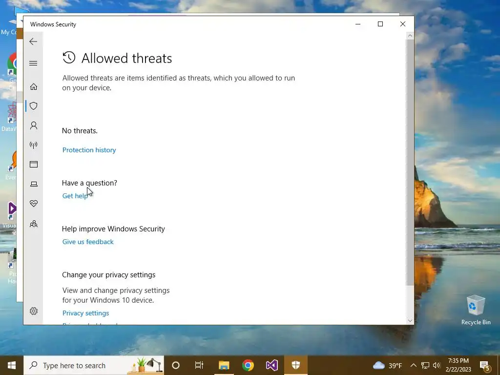Open the Windows Start menu
The width and height of the screenshot is (500, 375).
click(x=12, y=365)
